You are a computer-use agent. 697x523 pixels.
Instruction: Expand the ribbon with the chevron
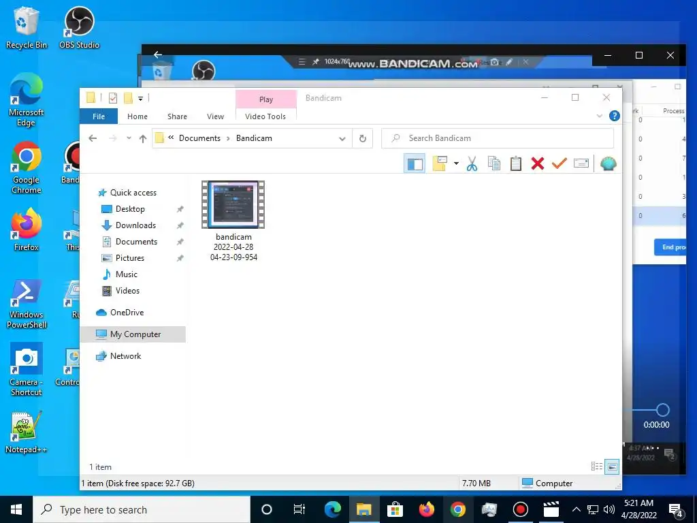[599, 116]
